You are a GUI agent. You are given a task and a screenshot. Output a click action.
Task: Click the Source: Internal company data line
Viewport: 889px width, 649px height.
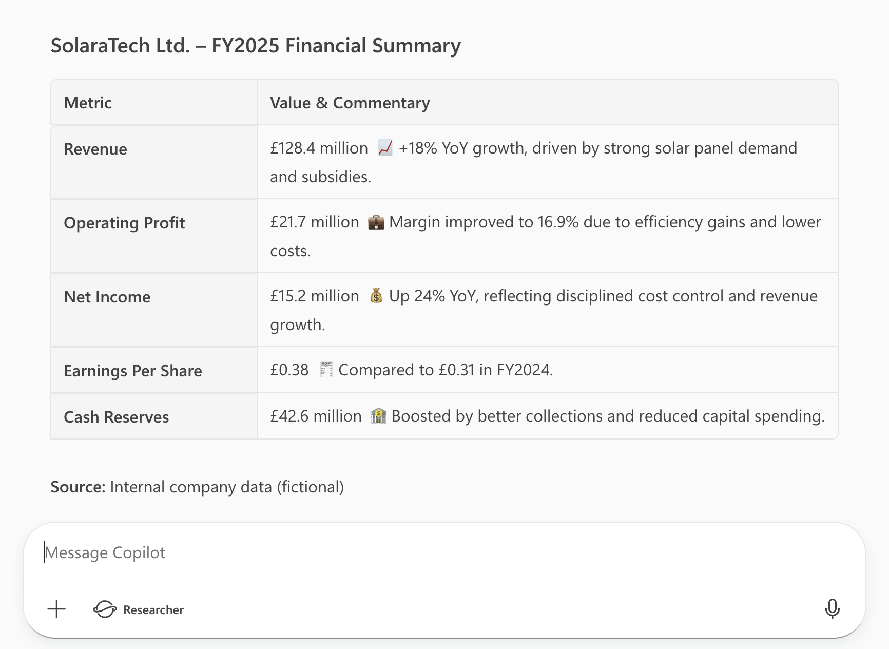point(197,487)
